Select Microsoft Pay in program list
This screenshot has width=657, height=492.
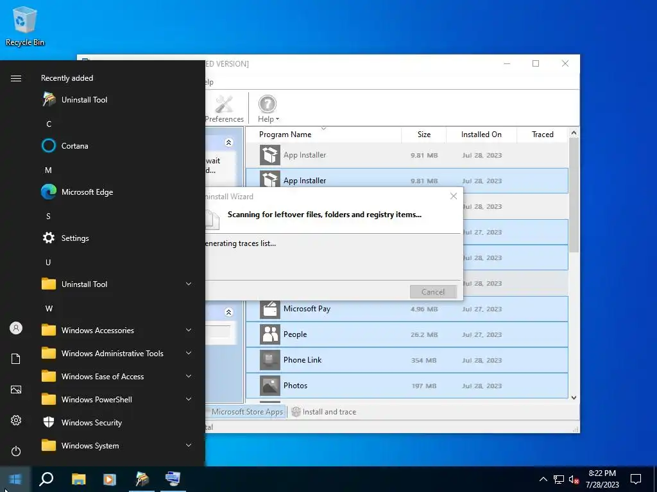[x=407, y=309]
